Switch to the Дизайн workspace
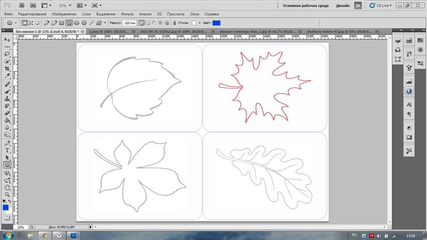Viewport: 427px width, 240px height. click(x=342, y=6)
